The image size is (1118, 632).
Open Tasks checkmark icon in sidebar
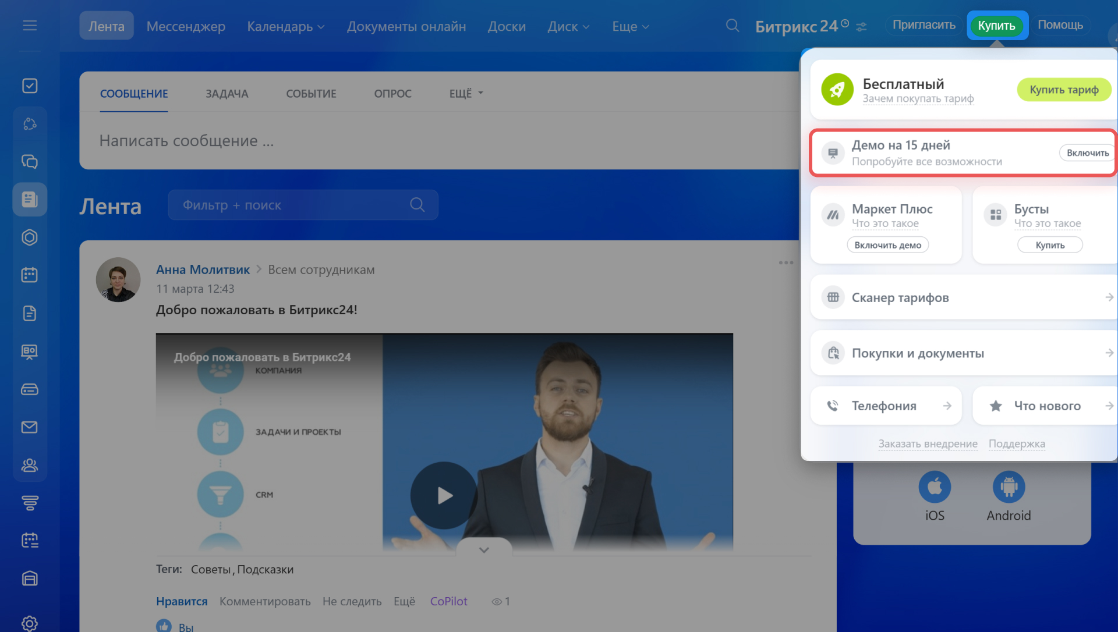(30, 86)
